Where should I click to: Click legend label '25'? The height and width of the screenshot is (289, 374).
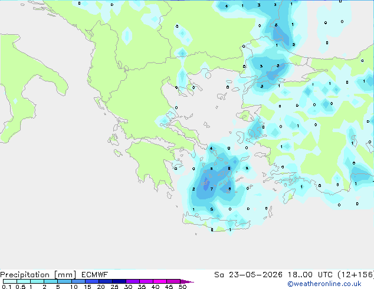pyautogui.click(x=114, y=287)
